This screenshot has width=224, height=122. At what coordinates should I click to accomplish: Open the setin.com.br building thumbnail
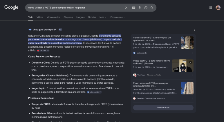click(x=187, y=43)
